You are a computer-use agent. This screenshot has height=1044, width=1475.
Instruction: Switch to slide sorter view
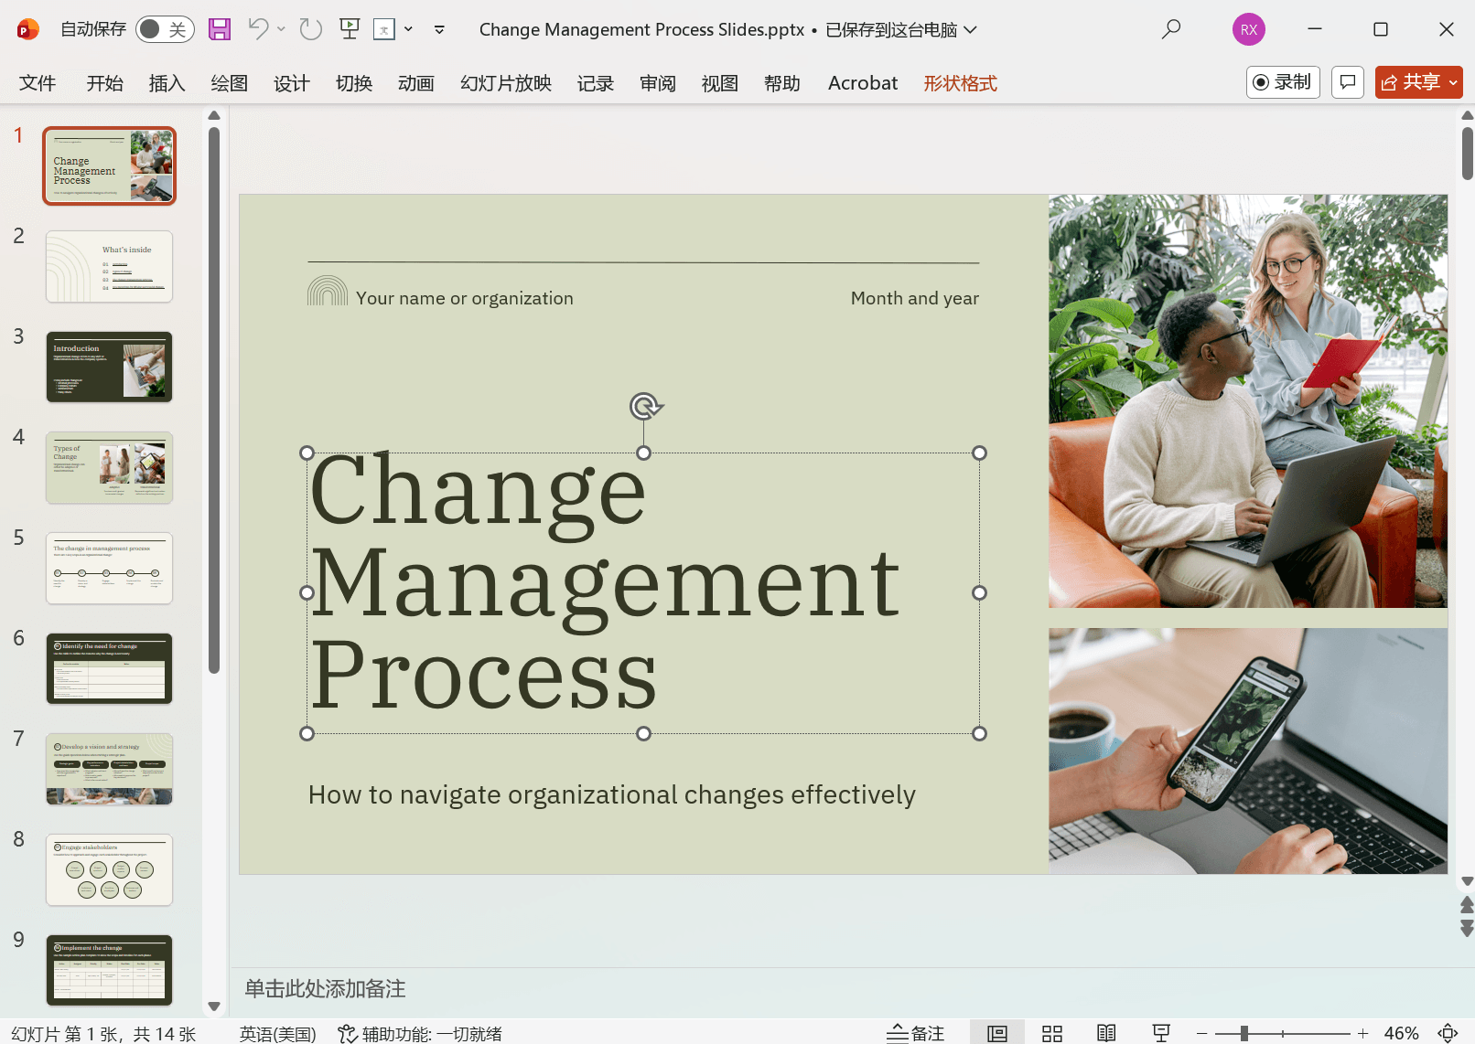coord(1051,1033)
